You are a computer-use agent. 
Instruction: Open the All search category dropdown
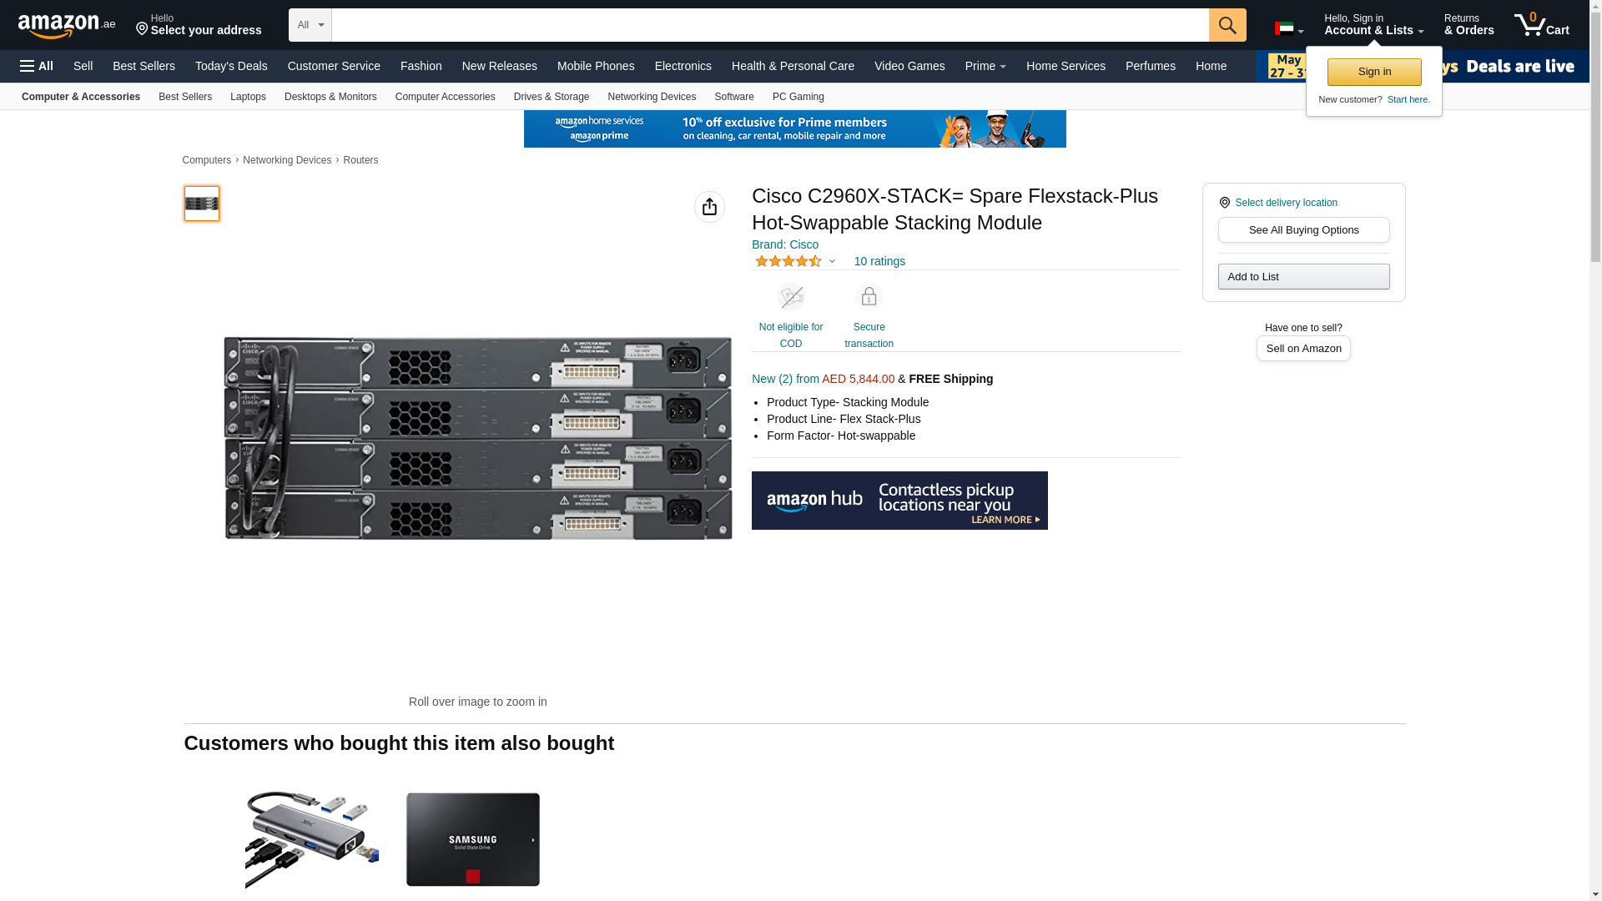coord(310,25)
